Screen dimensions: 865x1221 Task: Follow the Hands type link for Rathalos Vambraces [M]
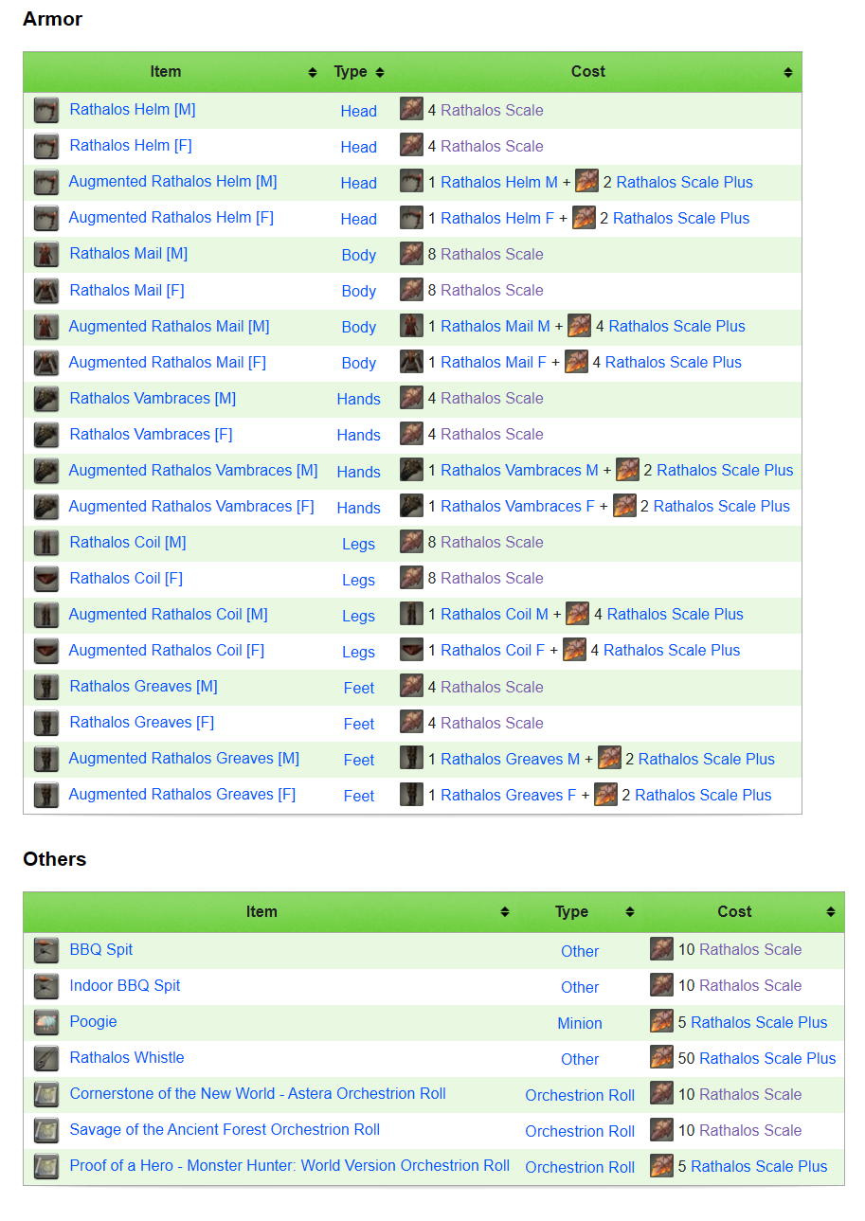tap(359, 399)
